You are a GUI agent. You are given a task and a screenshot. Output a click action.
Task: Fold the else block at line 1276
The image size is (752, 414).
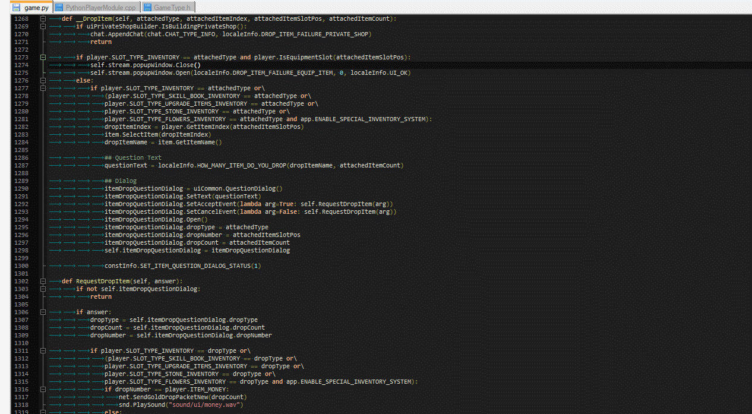tap(43, 81)
